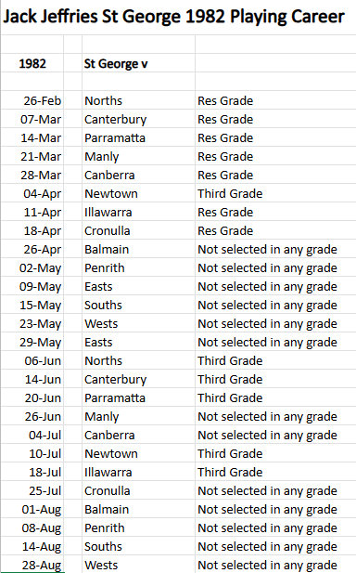
Task: Click the Illawarra cell in 11-Apr row
Action: point(139,213)
